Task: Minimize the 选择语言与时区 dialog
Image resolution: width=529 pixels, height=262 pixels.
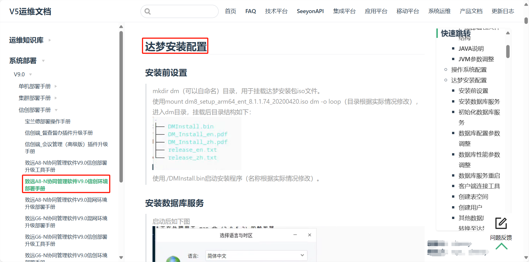Action: [295, 235]
